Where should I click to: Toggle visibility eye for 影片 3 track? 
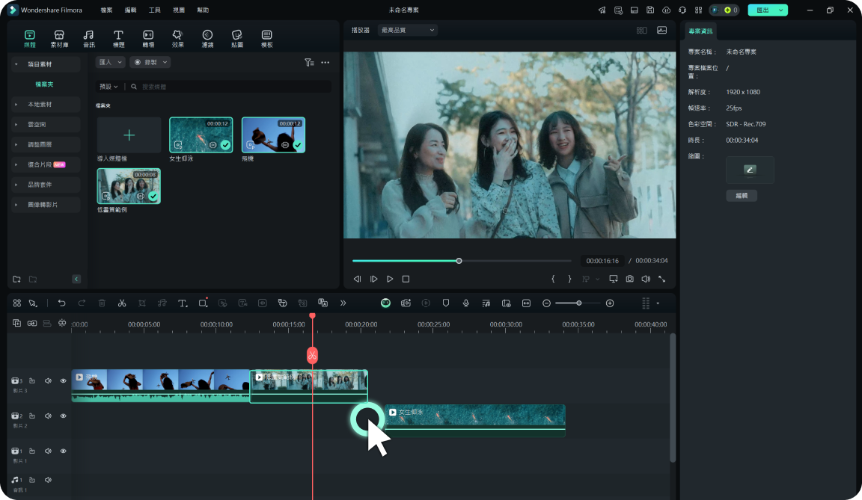click(63, 381)
